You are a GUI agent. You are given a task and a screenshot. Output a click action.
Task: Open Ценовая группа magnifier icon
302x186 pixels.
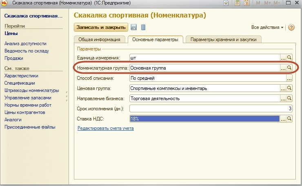click(289, 88)
